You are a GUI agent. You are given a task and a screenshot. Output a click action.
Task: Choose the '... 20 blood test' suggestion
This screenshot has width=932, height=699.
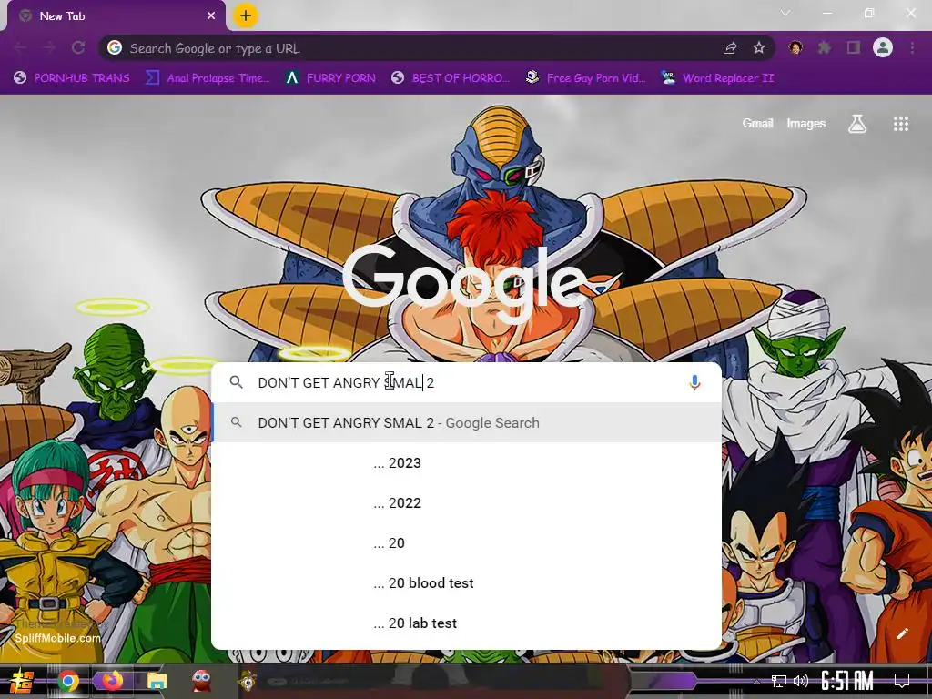(x=467, y=583)
